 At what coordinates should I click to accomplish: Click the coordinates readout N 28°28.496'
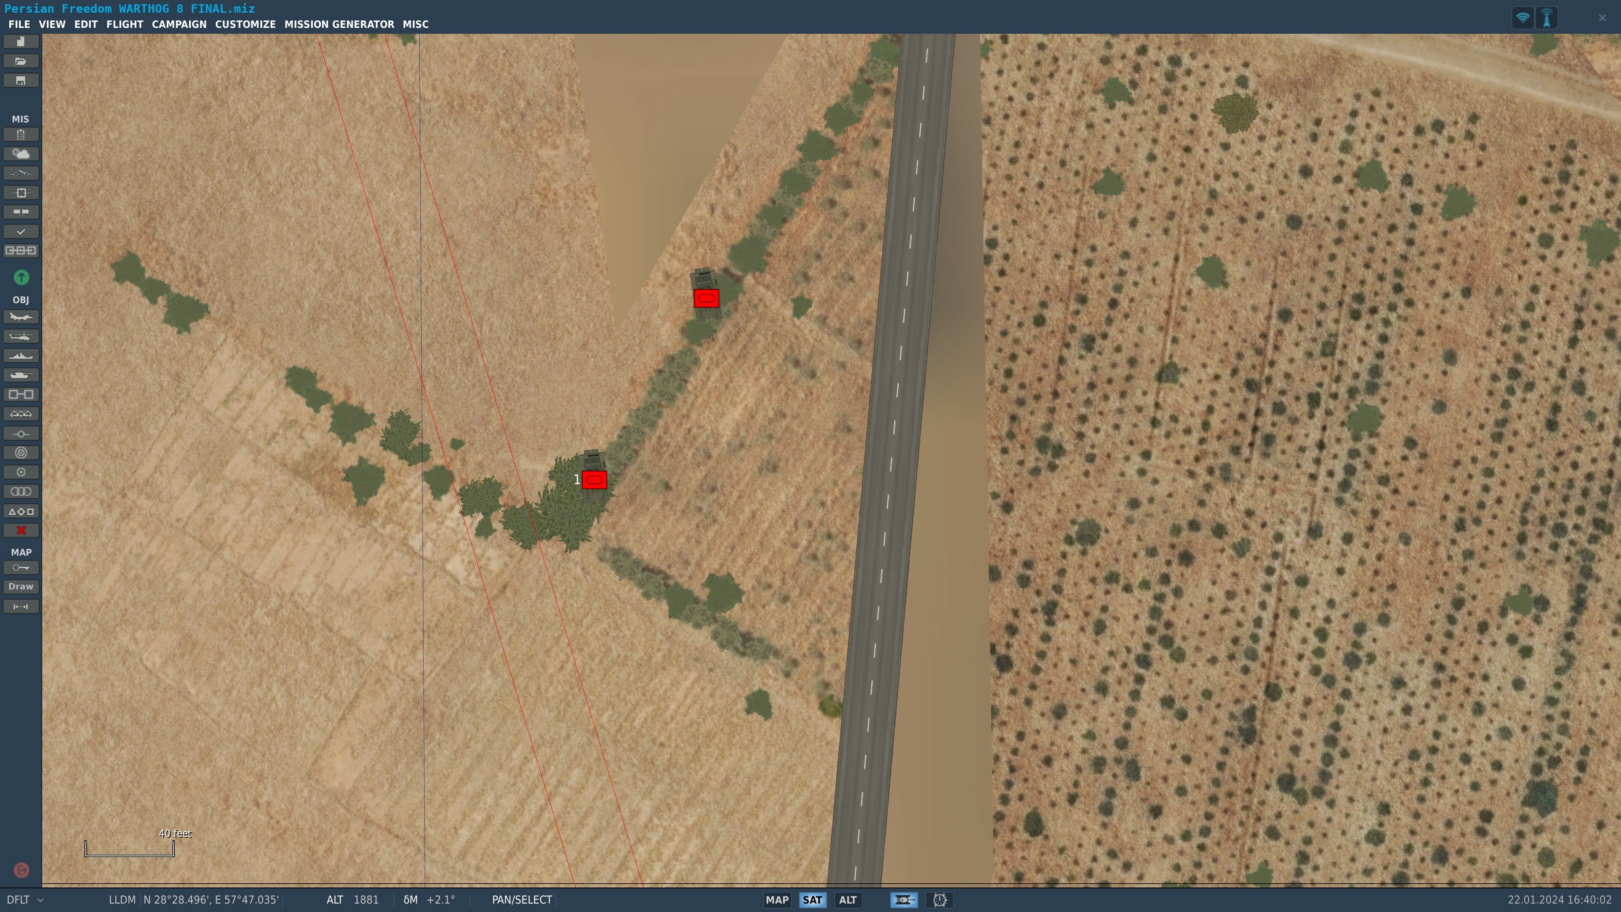(x=211, y=900)
